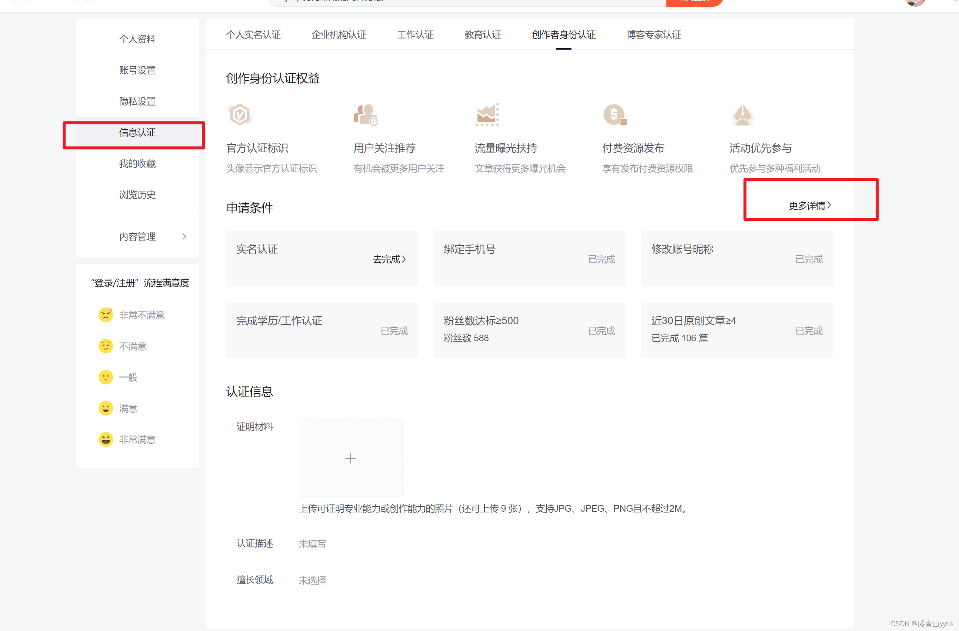The image size is (959, 631).
Task: Click the plus icon to upload proof material
Action: (350, 458)
